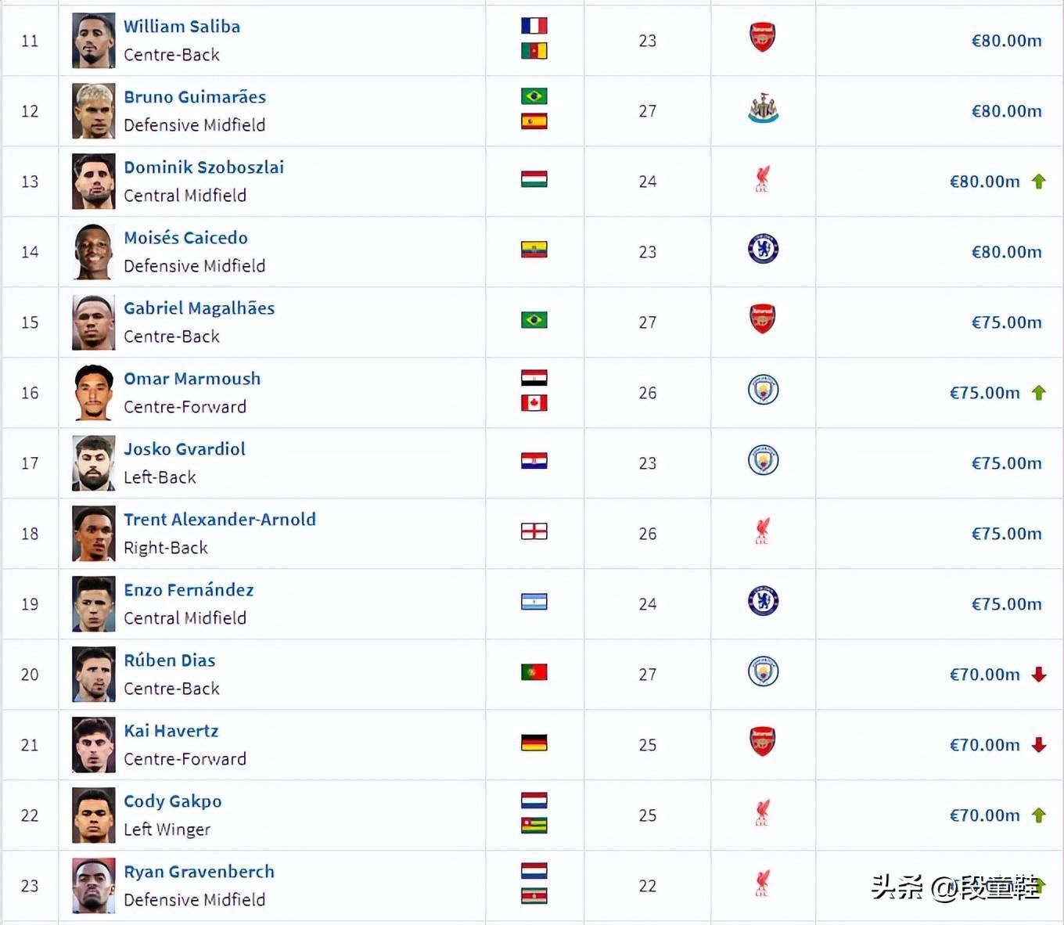
Task: Click Ryan Gravenberch name link
Action: [x=199, y=872]
